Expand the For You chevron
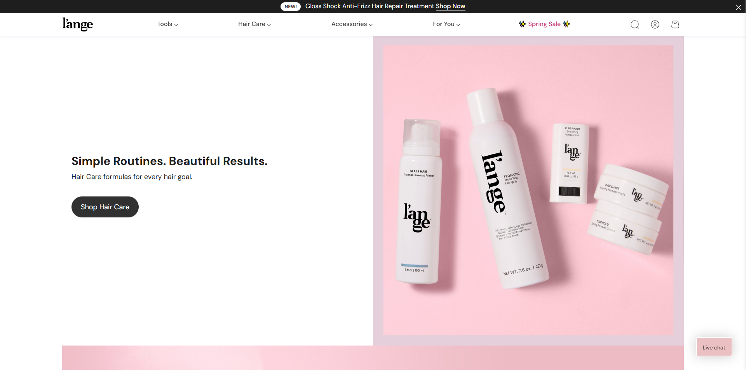The width and height of the screenshot is (746, 370). (x=458, y=24)
